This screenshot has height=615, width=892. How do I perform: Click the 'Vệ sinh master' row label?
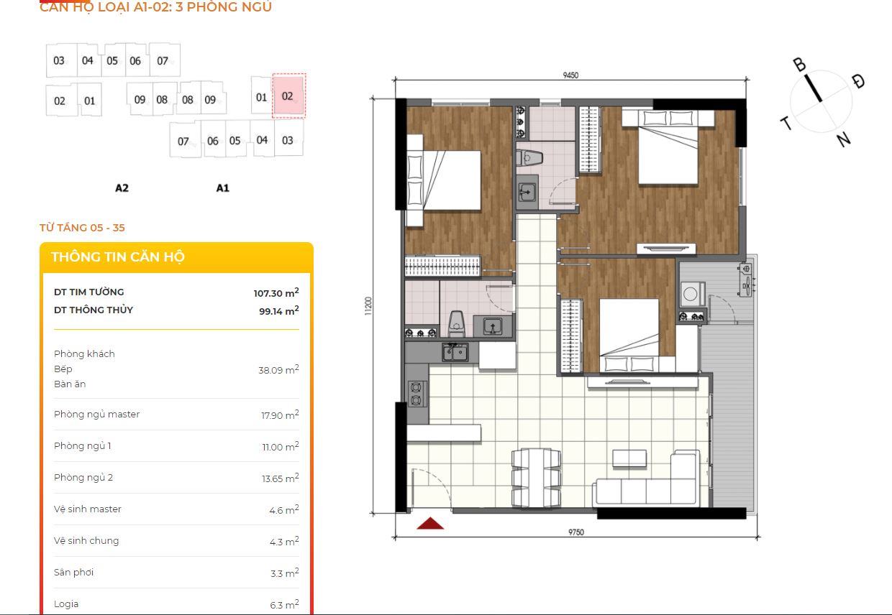(88, 509)
